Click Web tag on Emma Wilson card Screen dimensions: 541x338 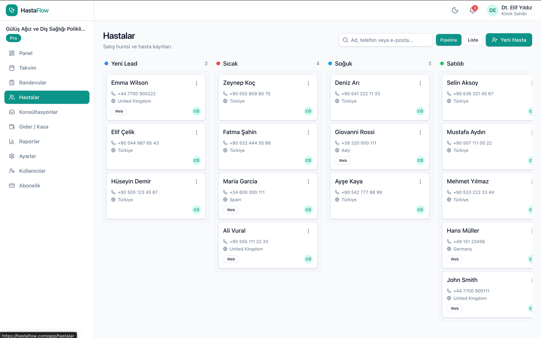tap(119, 111)
